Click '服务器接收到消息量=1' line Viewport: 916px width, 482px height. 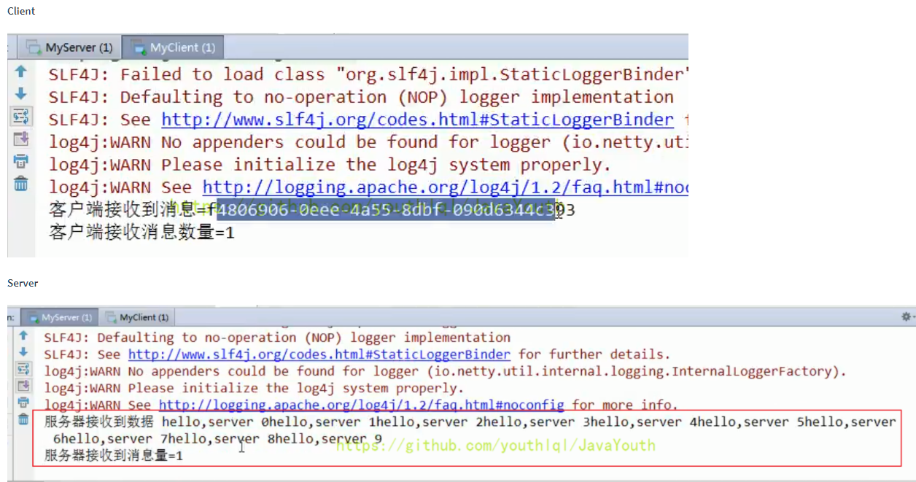point(114,456)
